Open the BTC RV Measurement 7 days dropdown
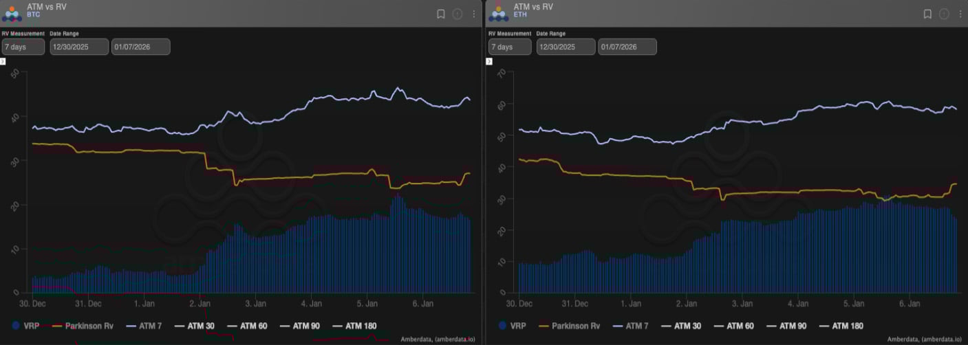The width and height of the screenshot is (968, 345). pyautogui.click(x=23, y=47)
